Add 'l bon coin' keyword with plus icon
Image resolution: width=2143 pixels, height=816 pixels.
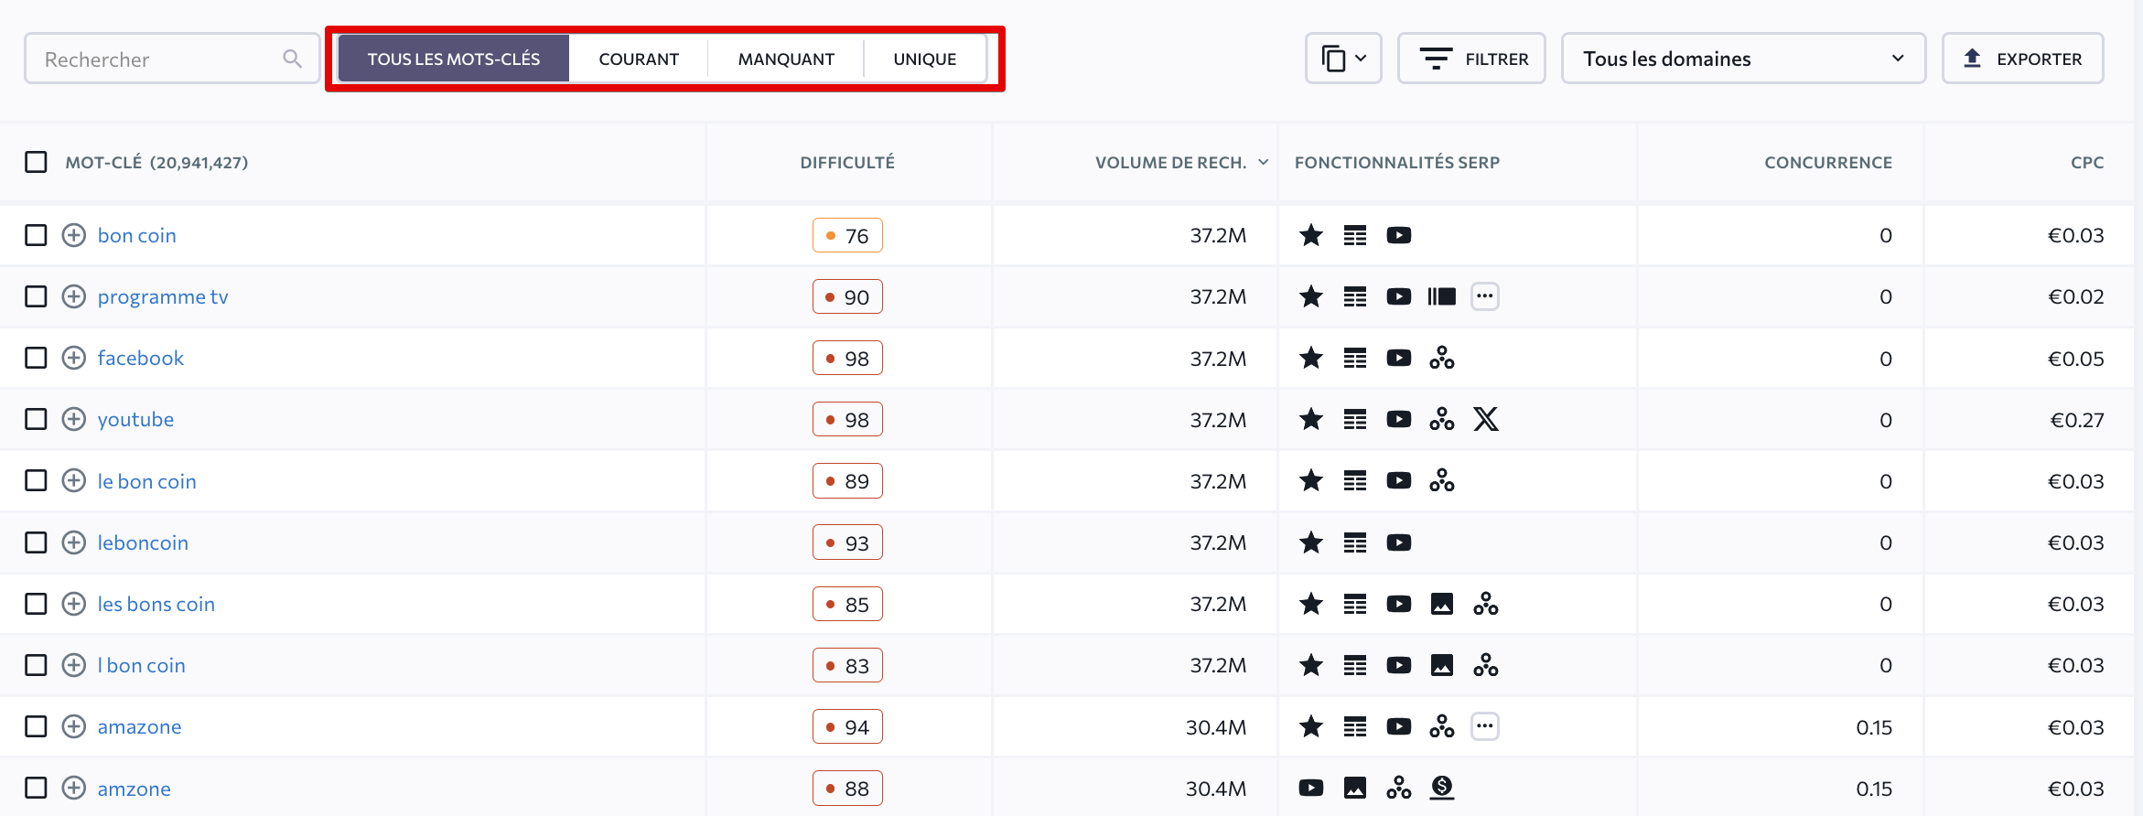coord(74,665)
